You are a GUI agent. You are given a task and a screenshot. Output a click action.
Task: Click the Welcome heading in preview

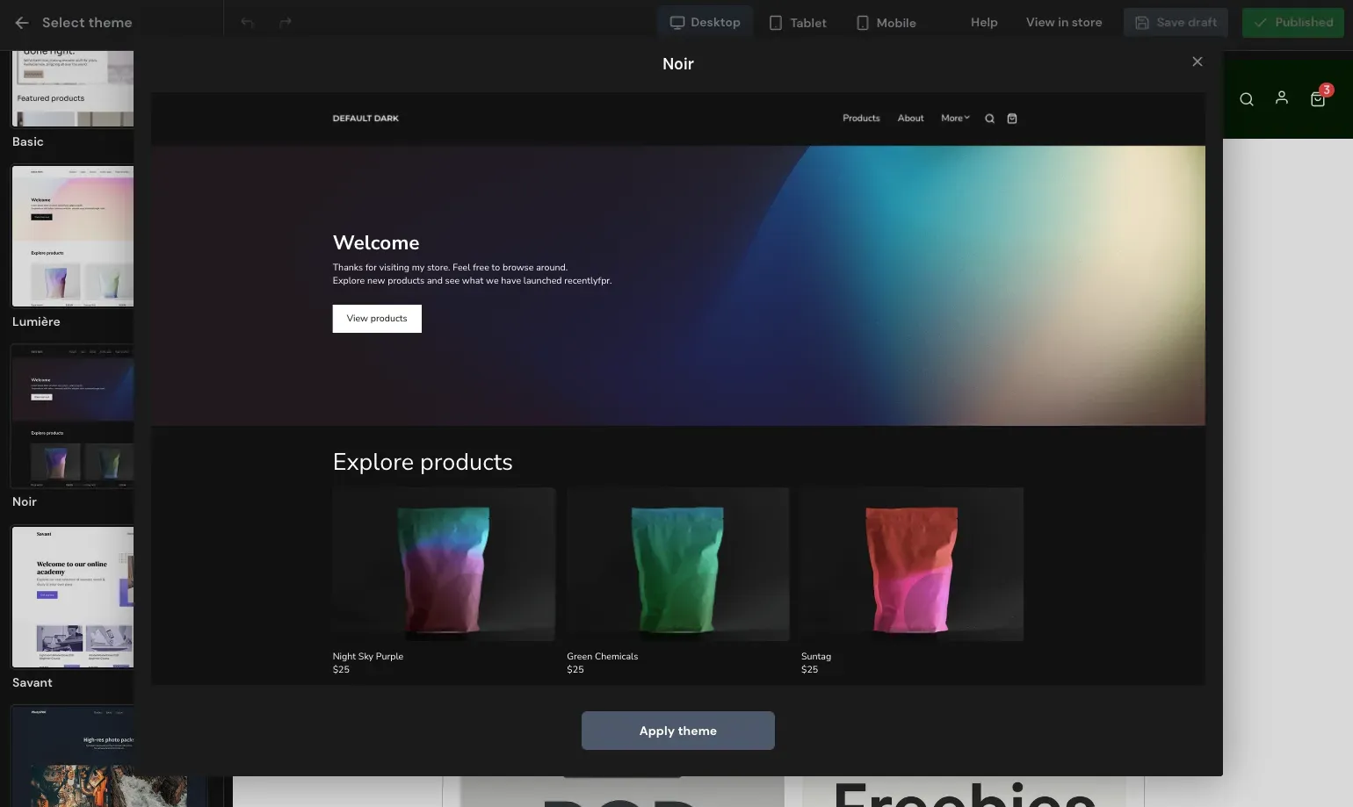point(376,242)
